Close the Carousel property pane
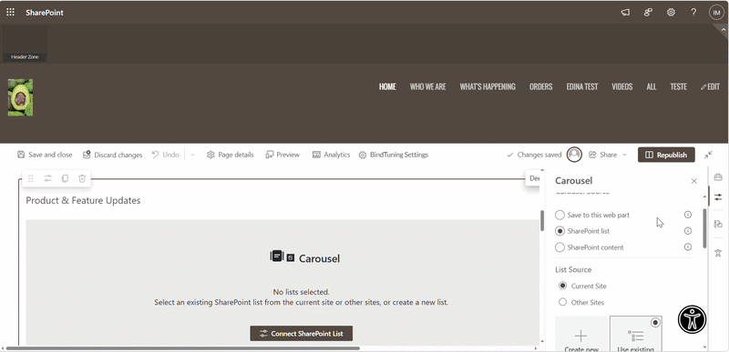Image resolution: width=729 pixels, height=352 pixels. 694,181
